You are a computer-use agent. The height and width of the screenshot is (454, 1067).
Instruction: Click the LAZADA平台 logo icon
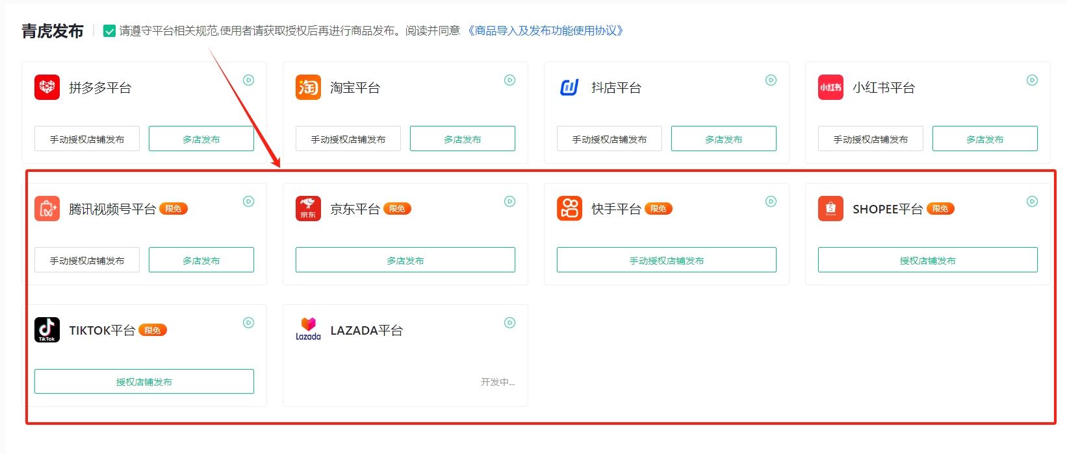pos(308,329)
